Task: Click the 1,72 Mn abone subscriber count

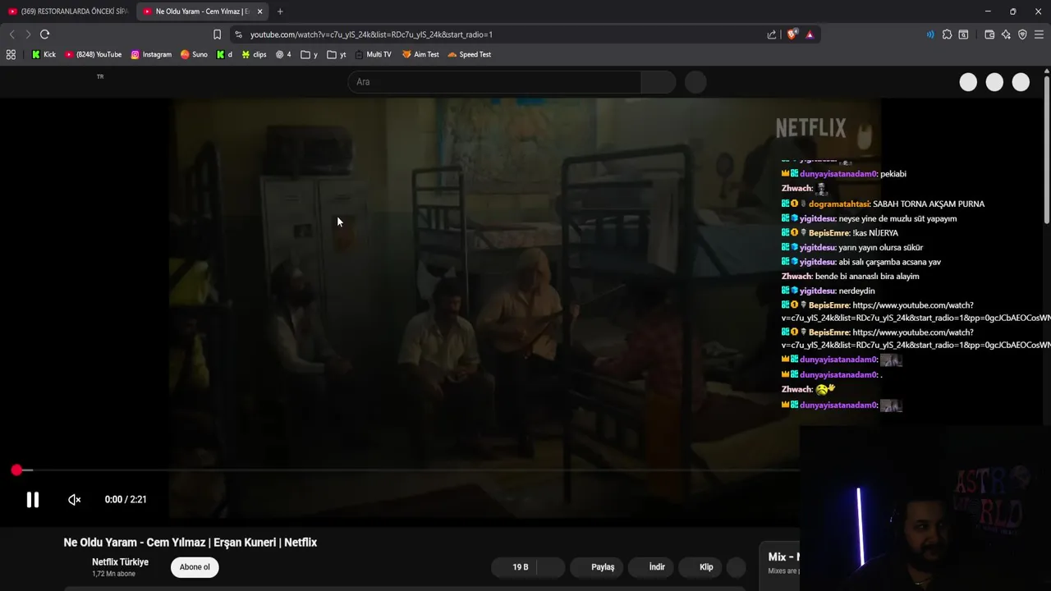Action: point(114,575)
